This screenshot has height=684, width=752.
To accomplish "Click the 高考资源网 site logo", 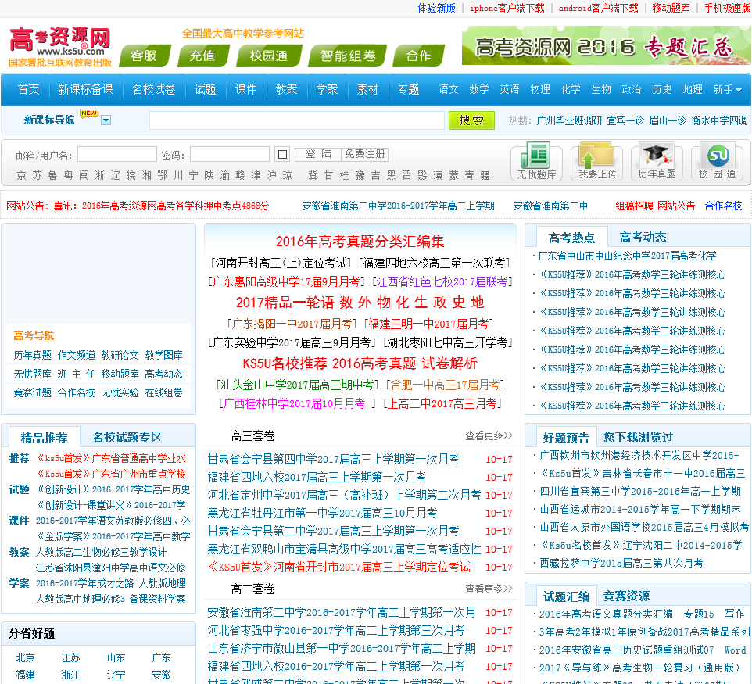I will (60, 47).
